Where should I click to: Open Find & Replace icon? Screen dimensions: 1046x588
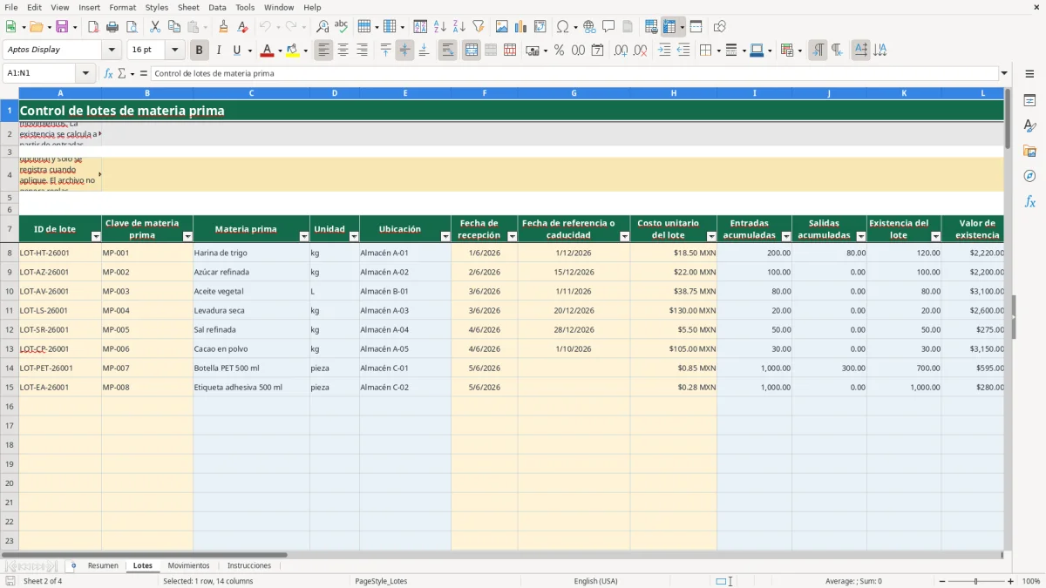pyautogui.click(x=323, y=27)
